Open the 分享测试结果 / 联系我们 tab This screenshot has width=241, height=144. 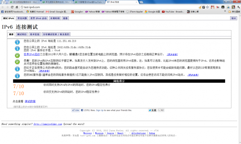point(56,34)
